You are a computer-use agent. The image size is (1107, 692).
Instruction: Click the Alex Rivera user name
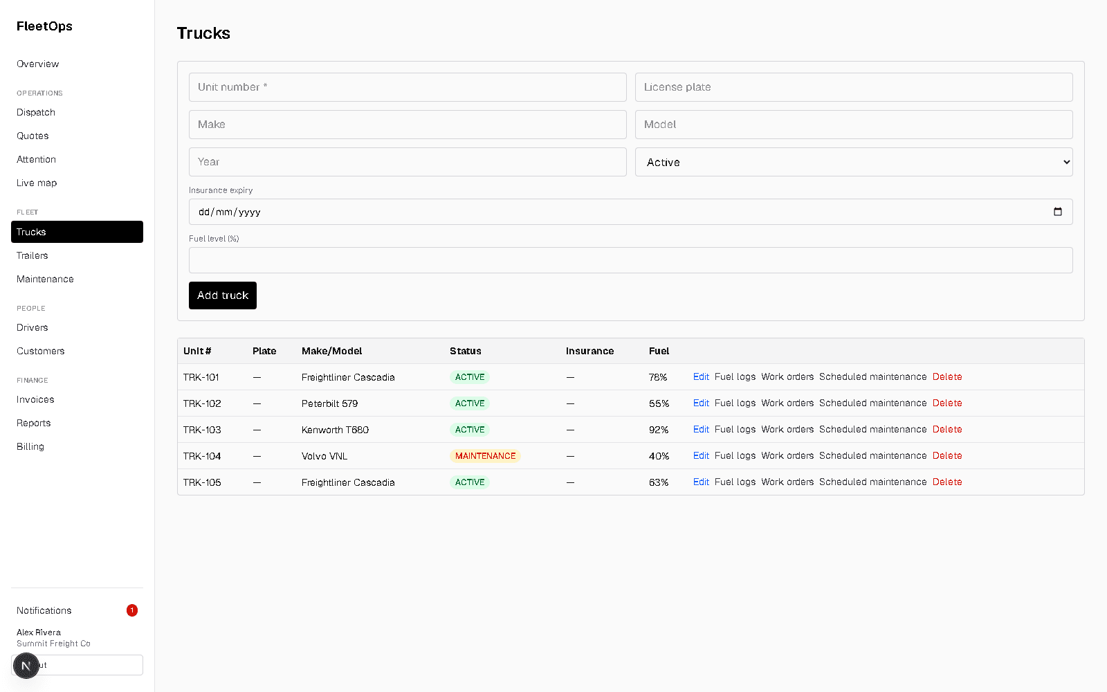tap(39, 632)
